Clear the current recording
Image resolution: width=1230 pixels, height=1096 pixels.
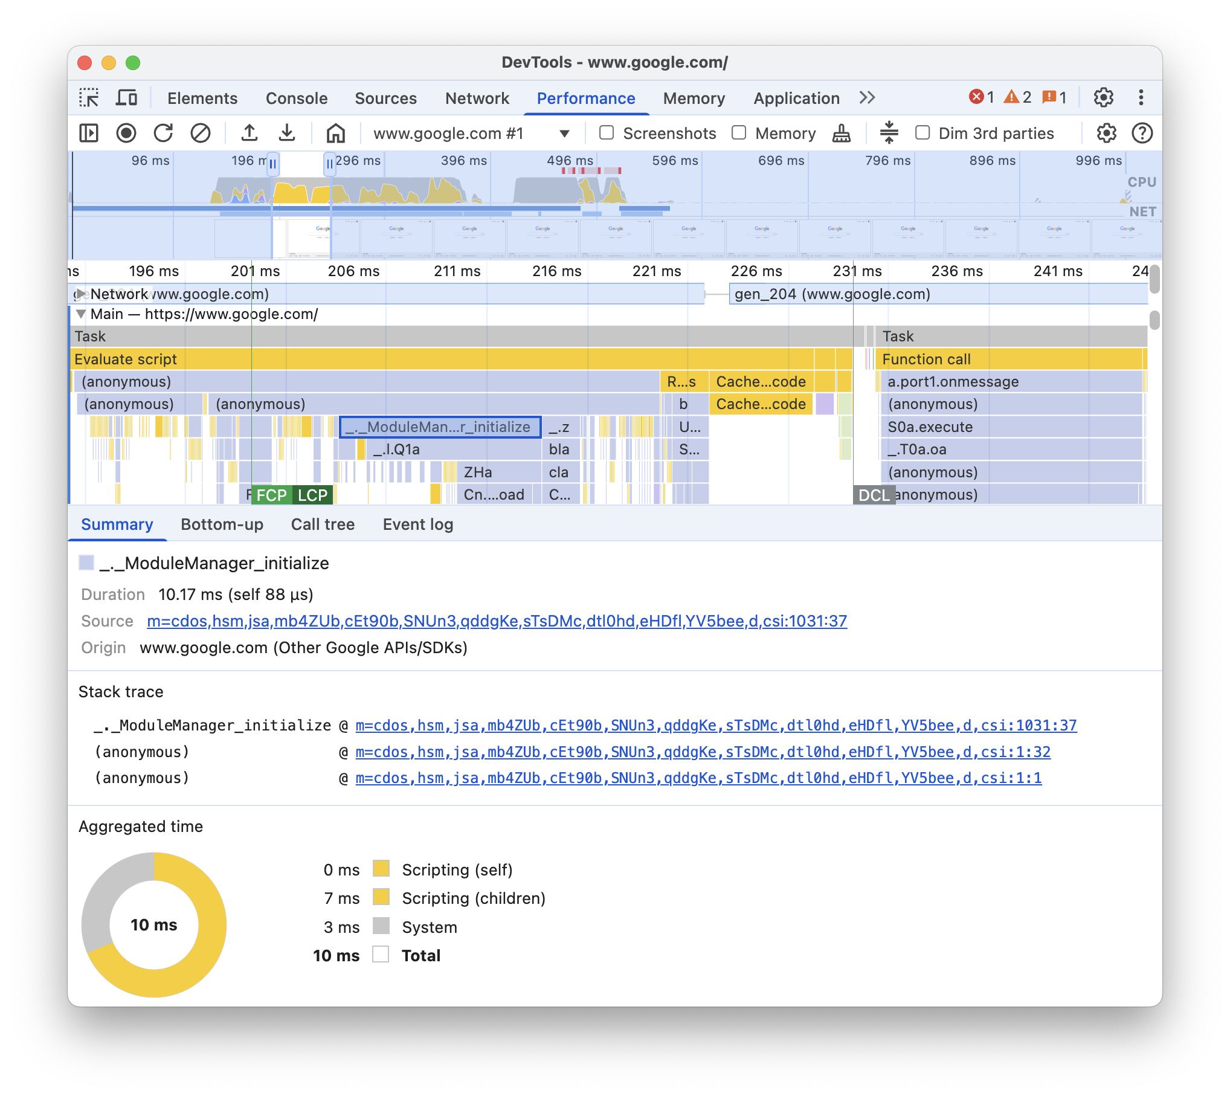tap(200, 134)
